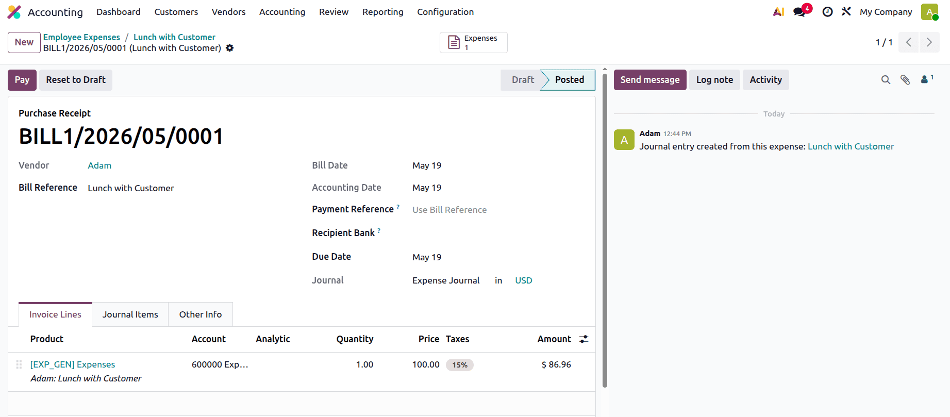Click the New button
Image resolution: width=950 pixels, height=417 pixels.
click(24, 42)
